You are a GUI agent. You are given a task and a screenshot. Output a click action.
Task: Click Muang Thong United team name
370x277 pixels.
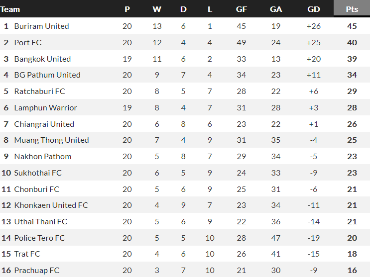[x=51, y=140]
